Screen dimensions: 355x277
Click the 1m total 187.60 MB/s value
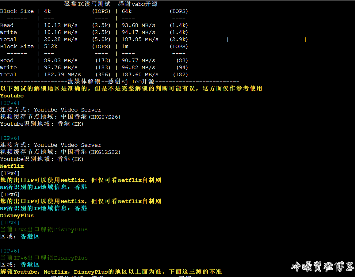[x=140, y=75]
